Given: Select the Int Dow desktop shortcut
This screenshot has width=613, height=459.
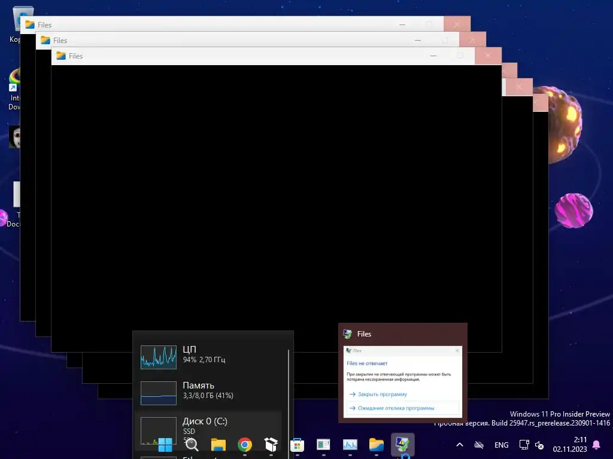Looking at the screenshot, I should [x=14, y=90].
